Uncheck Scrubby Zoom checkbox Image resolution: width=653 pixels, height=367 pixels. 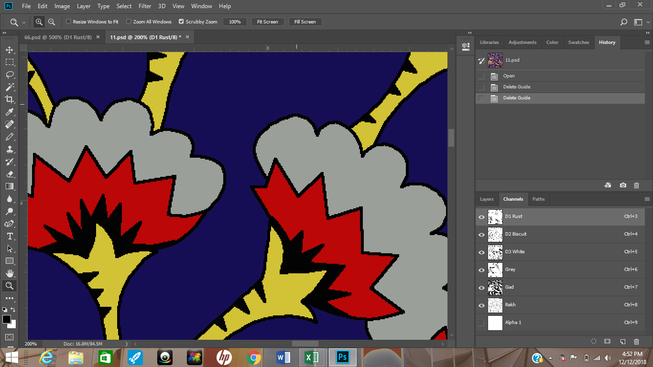tap(181, 22)
